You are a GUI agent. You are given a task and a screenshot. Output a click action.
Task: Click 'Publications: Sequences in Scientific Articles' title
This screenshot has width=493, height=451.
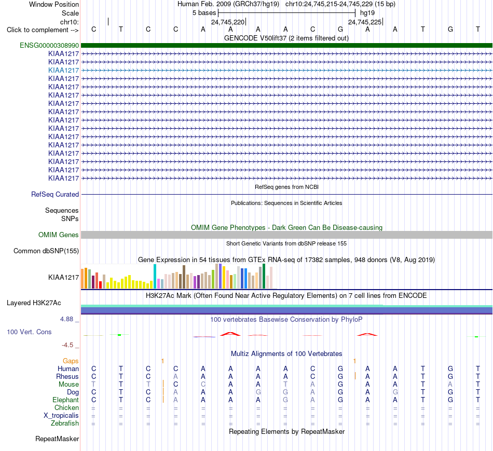[286, 203]
